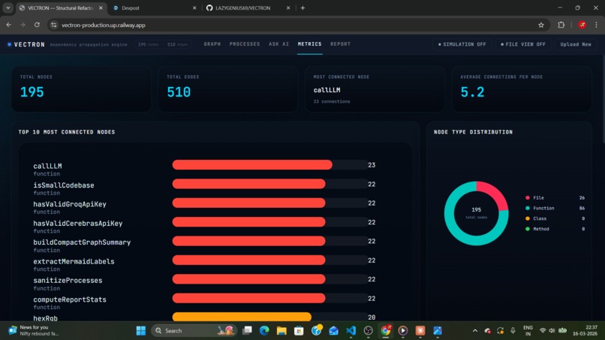Open File Explorer from taskbar
Viewport: 605px width, 340px height.
point(281,331)
